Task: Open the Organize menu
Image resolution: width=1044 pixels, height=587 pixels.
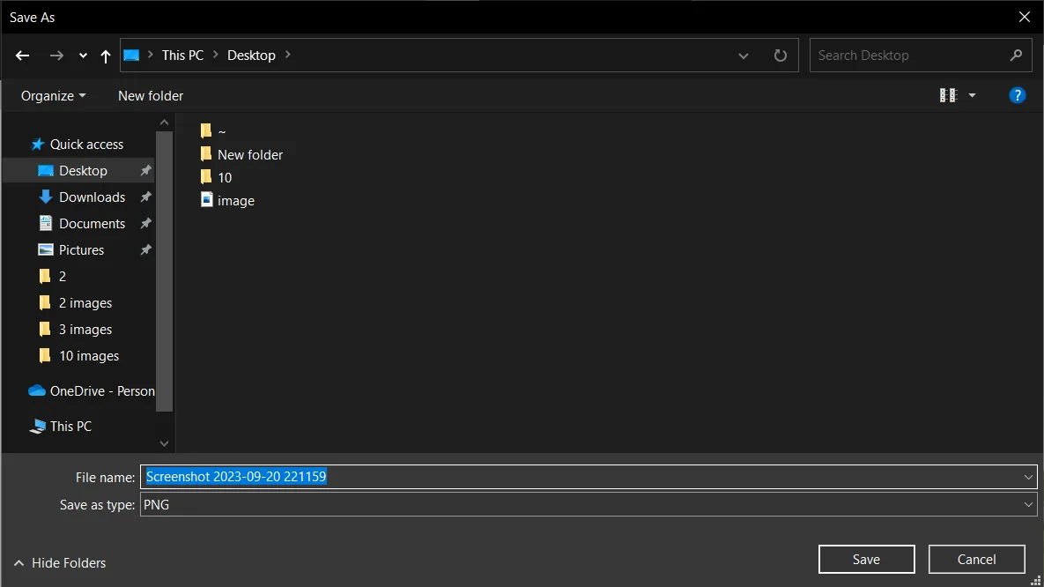Action: coord(53,96)
